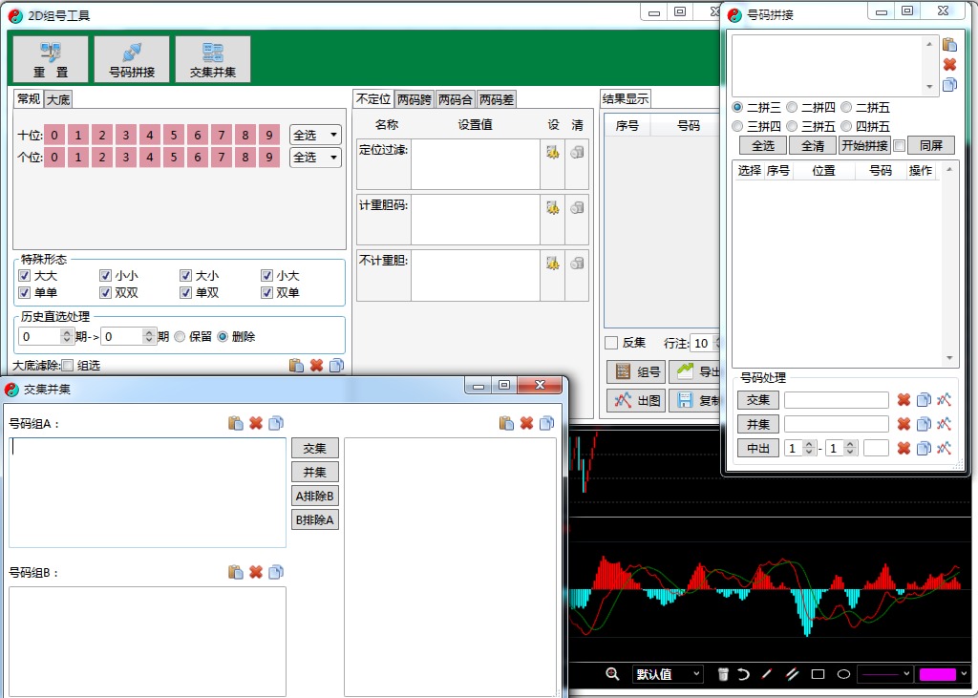Image resolution: width=978 pixels, height=698 pixels.
Task: Open the 默认值 dropdown in chart toolbar
Action: (x=668, y=674)
